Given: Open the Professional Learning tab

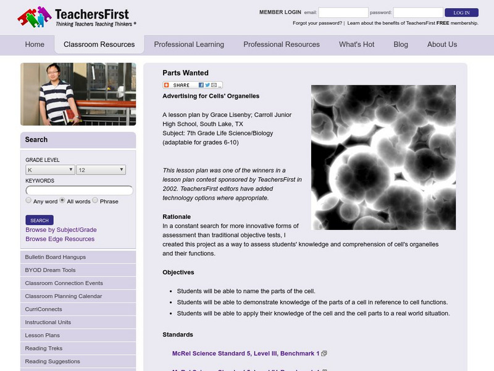Looking at the screenshot, I should click(x=189, y=45).
